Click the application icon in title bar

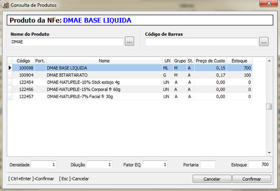tap(6, 5)
